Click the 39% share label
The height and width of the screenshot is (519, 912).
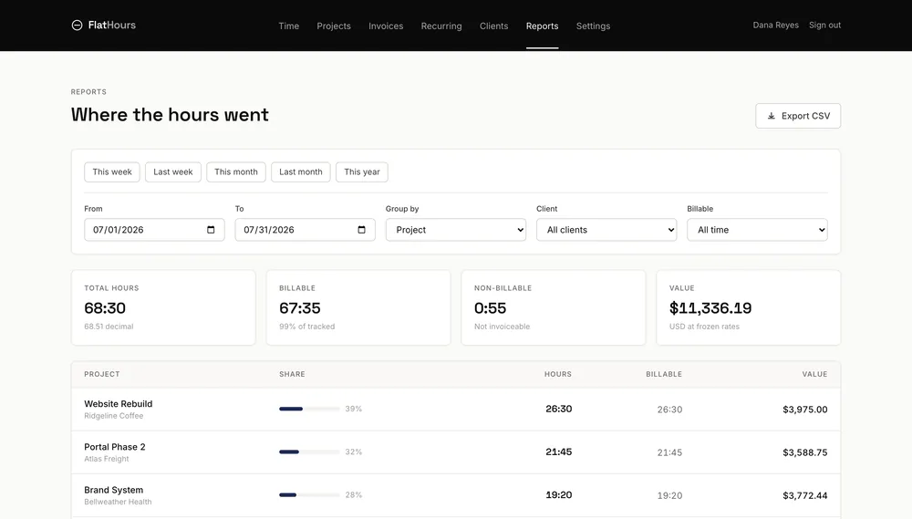[x=354, y=409]
